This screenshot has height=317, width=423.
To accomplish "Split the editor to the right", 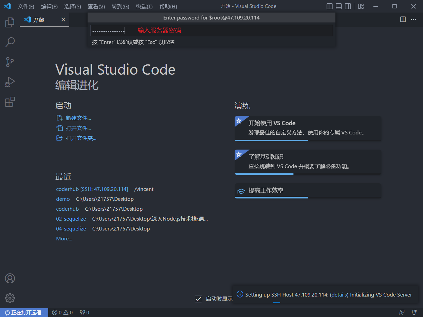I will click(403, 19).
